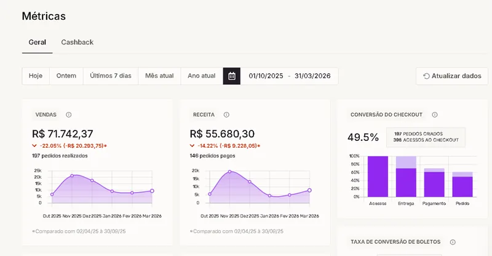Select the Hoje date filter
This screenshot has height=256, width=492.
(x=36, y=76)
